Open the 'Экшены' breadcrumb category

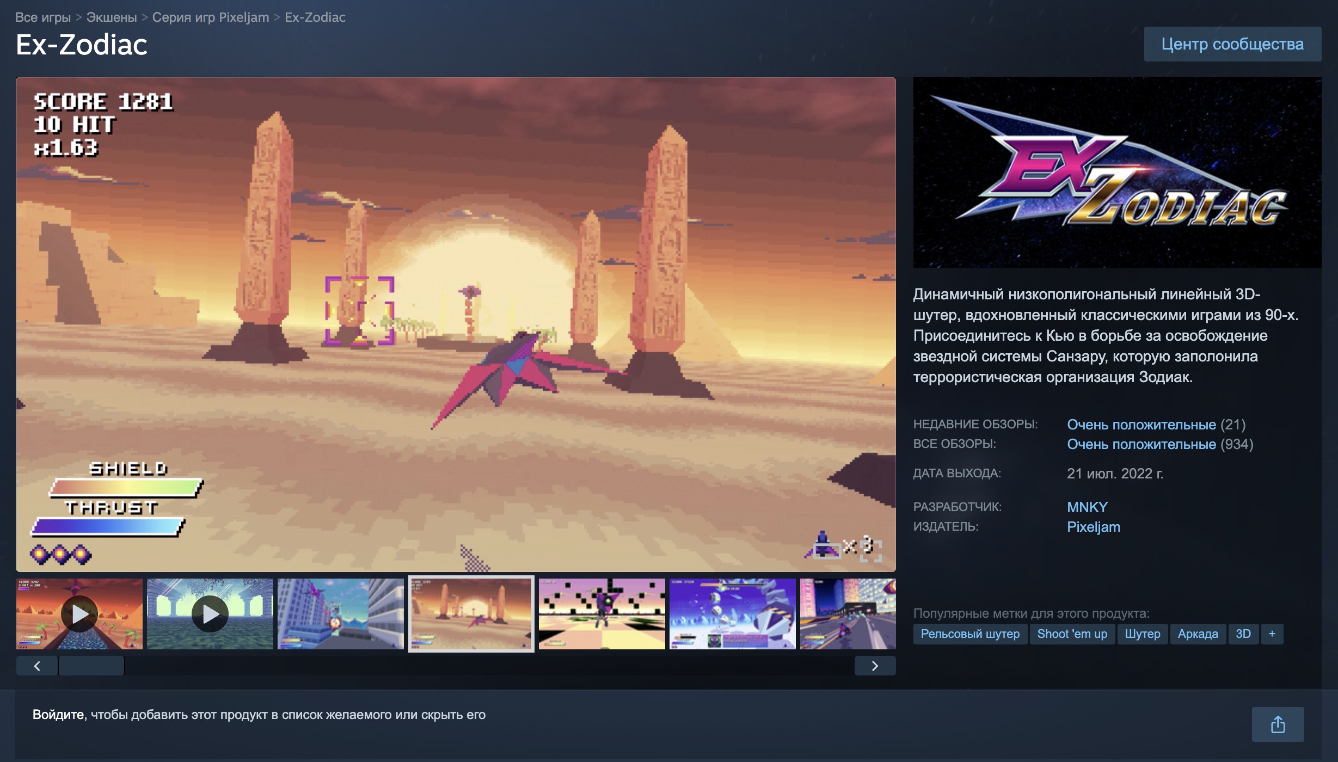point(112,17)
